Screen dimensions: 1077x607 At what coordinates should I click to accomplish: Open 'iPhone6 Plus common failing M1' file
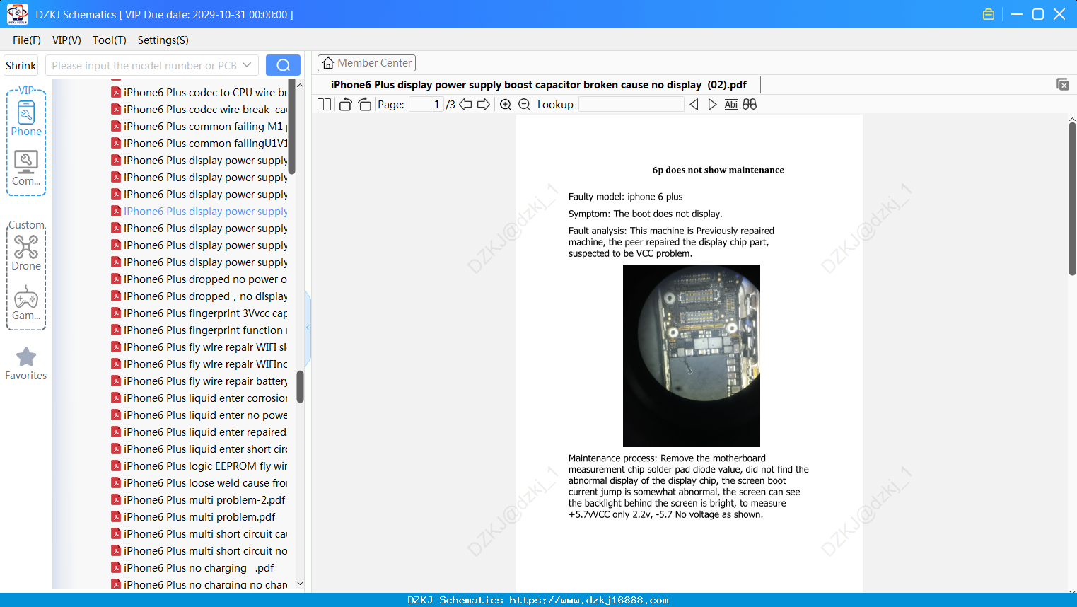click(x=199, y=127)
